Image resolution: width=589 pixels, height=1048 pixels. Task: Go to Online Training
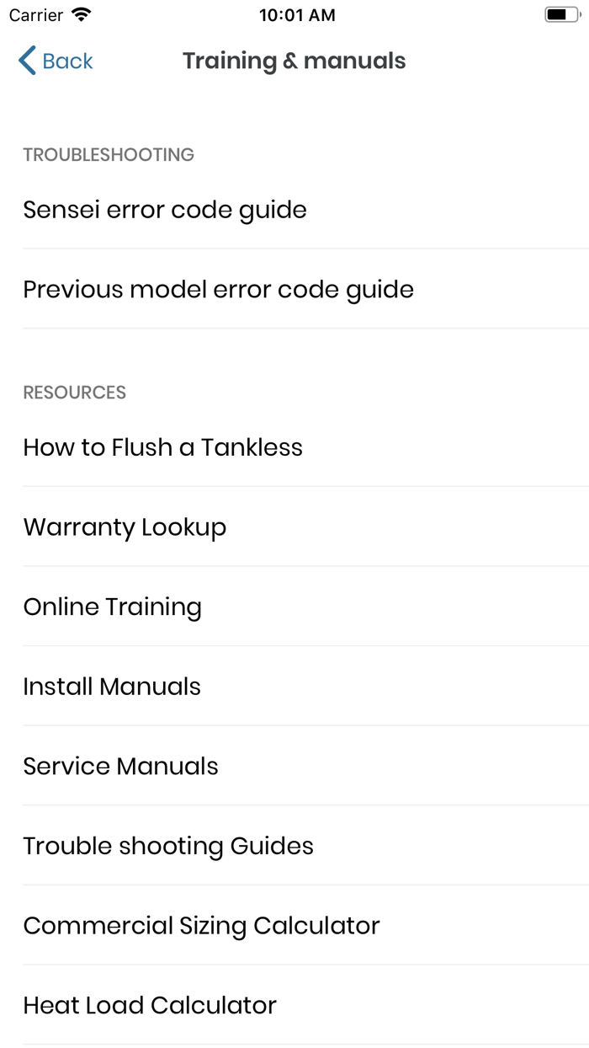pos(113,607)
